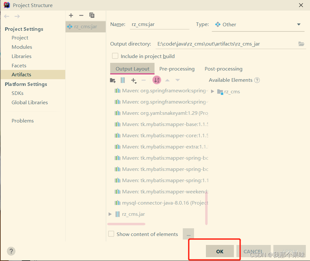Open the SDKs settings page
Viewport: 310px width, 261px height.
17,93
